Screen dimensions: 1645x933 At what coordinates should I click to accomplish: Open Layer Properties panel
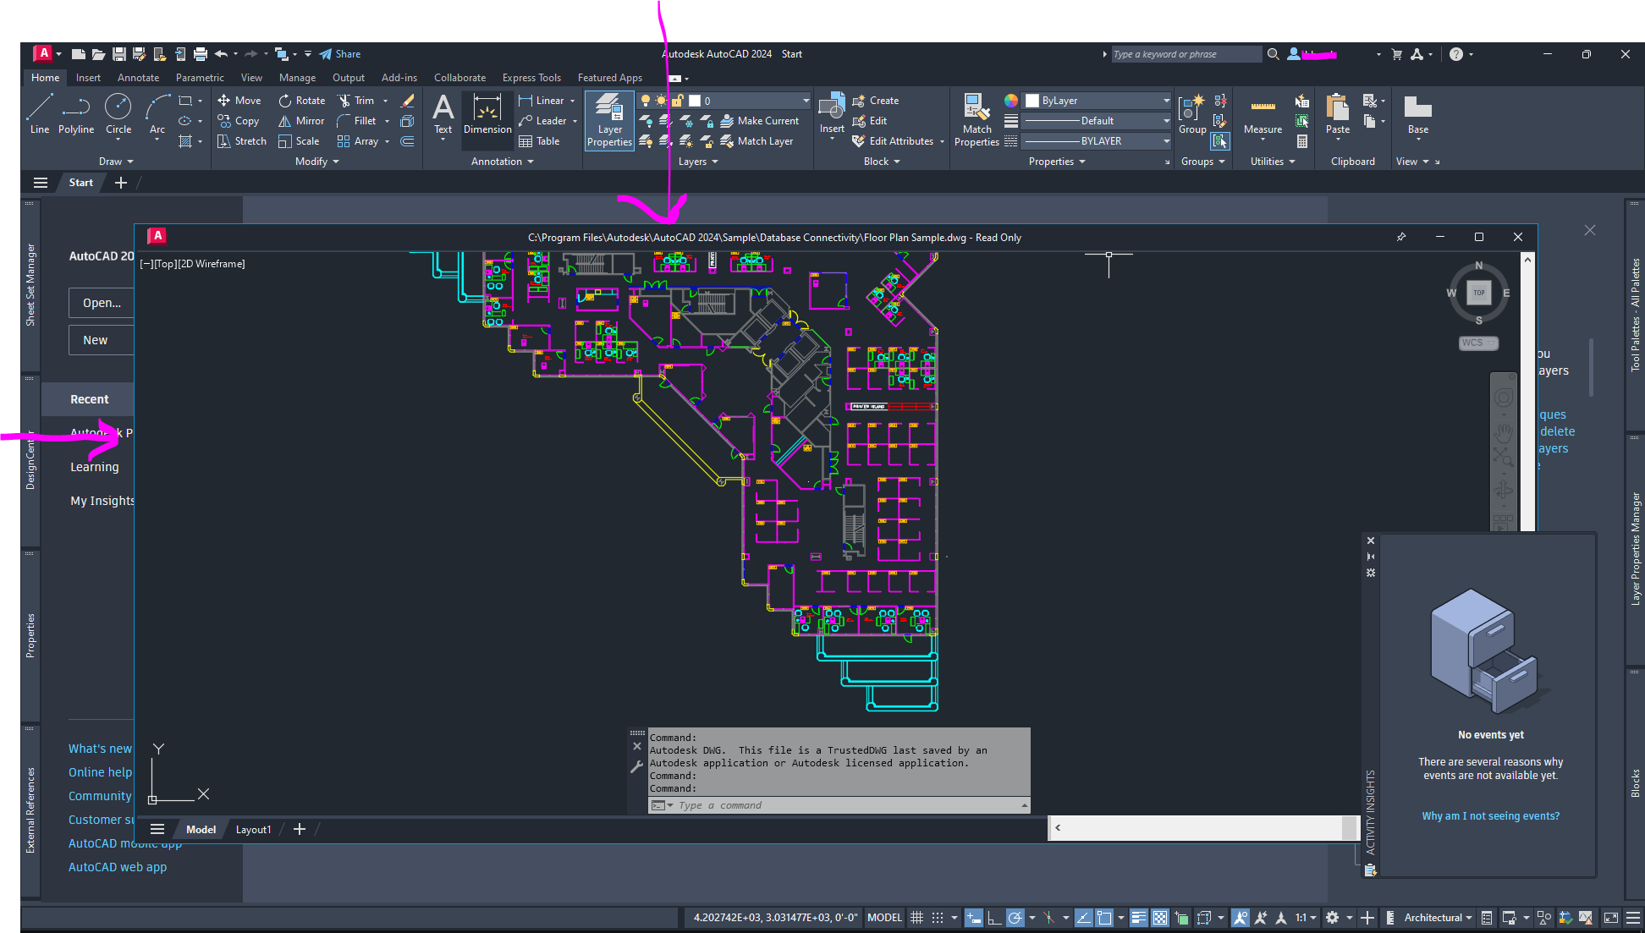pos(609,120)
